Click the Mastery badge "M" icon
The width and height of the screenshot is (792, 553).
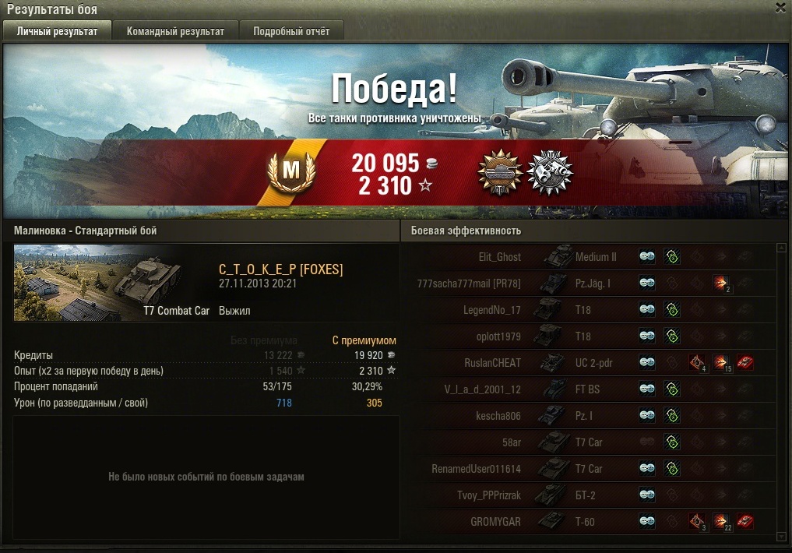tap(291, 171)
